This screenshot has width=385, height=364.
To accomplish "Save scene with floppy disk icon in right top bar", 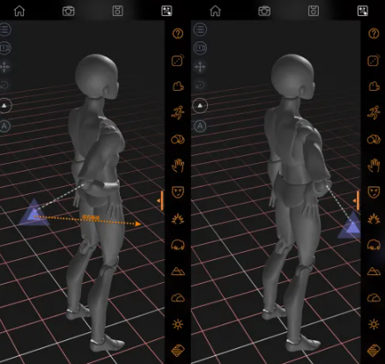I will [314, 11].
